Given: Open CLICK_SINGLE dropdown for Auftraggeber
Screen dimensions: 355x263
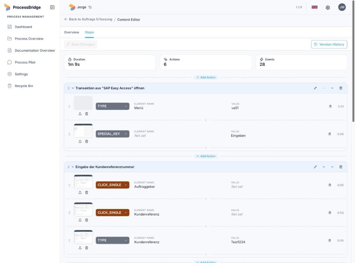Looking at the screenshot, I should pyautogui.click(x=113, y=185).
